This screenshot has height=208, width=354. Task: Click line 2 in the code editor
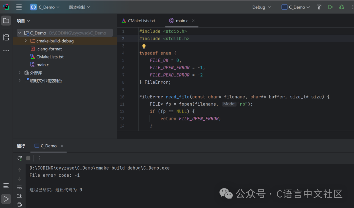pyautogui.click(x=235, y=39)
